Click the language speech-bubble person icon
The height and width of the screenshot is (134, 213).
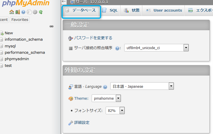[71, 87]
